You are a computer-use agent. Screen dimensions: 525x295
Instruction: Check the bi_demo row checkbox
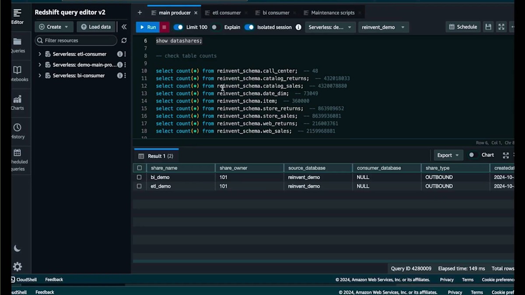point(139,177)
